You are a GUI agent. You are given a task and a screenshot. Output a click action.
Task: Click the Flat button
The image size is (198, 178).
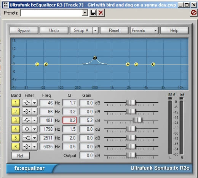pyautogui.click(x=21, y=156)
